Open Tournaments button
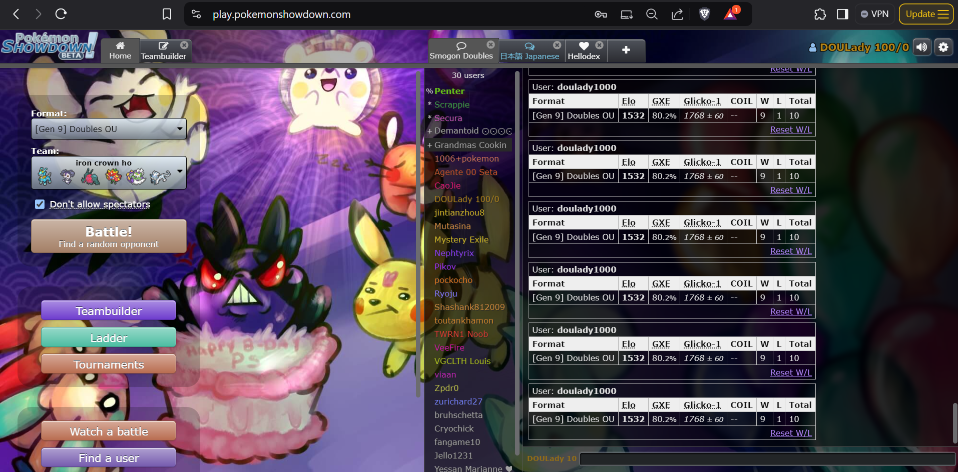The width and height of the screenshot is (958, 472). pyautogui.click(x=109, y=364)
